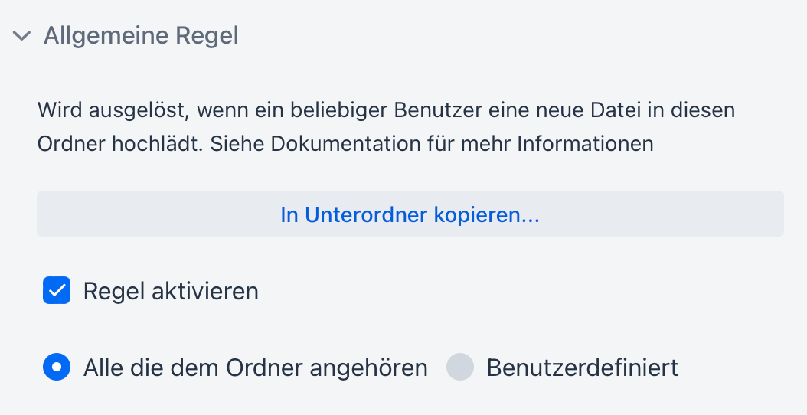This screenshot has height=415, width=807.
Task: Click the description line starting "Ordner hochlädt"
Action: coord(345,144)
